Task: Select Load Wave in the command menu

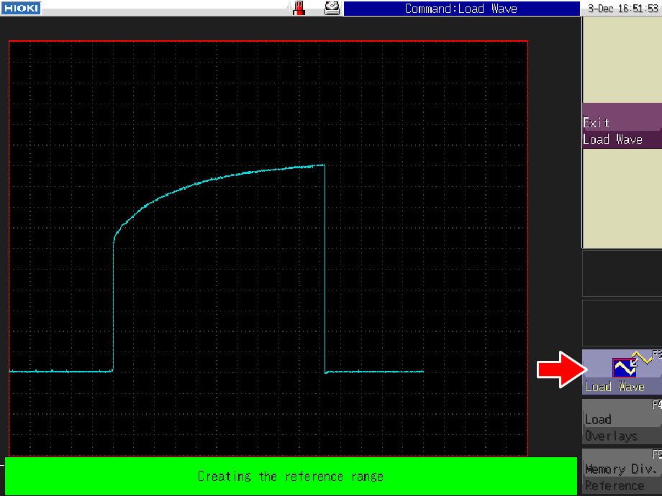Action: 621,139
